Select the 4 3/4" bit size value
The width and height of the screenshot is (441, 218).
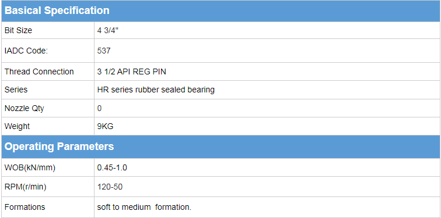[x=108, y=30]
